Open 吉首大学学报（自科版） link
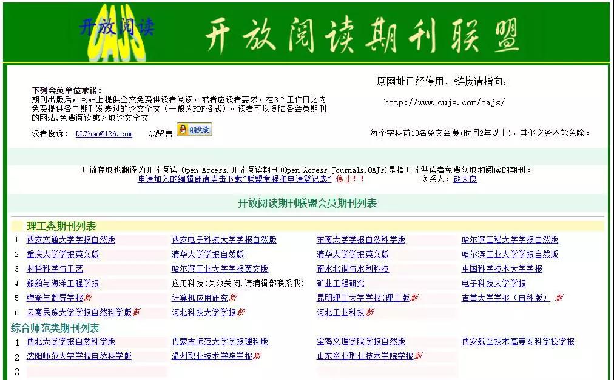This screenshot has width=614, height=380. pyautogui.click(x=506, y=298)
